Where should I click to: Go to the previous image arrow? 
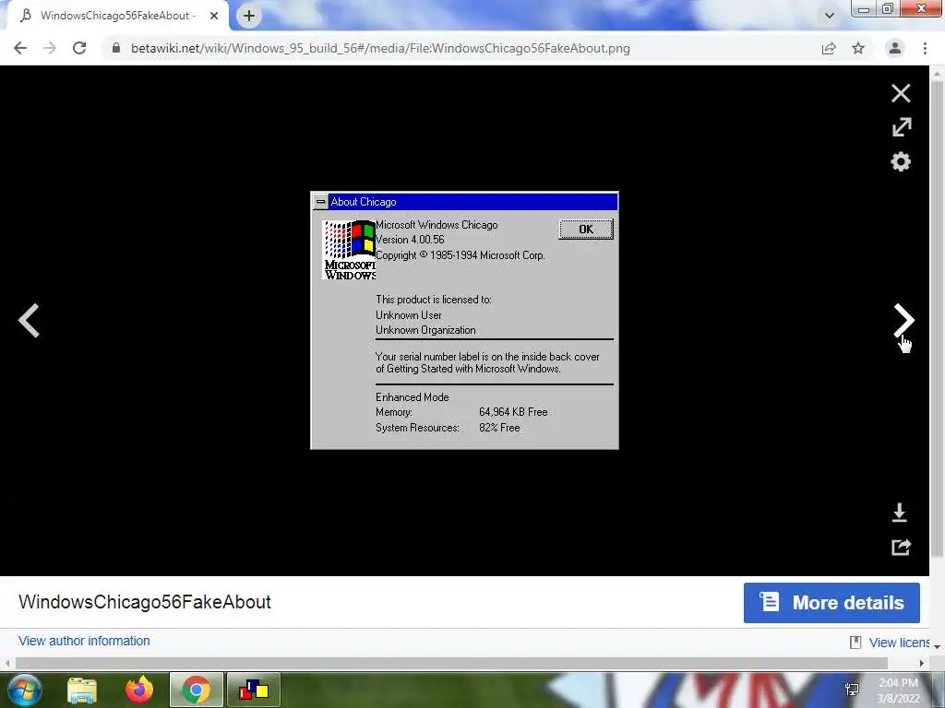tap(29, 320)
